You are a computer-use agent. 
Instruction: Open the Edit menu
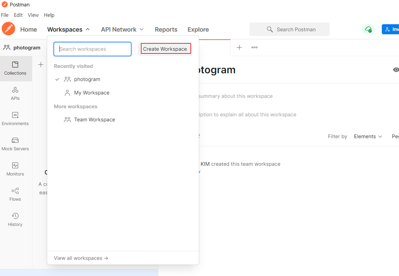pos(18,15)
